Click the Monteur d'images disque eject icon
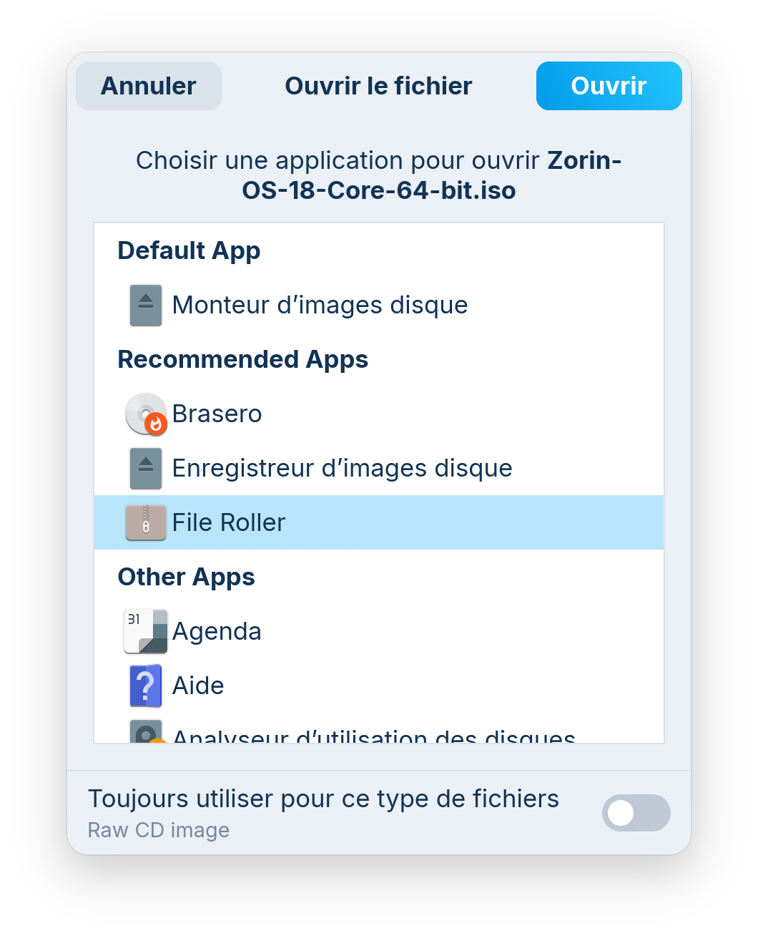Image resolution: width=758 pixels, height=936 pixels. point(146,306)
